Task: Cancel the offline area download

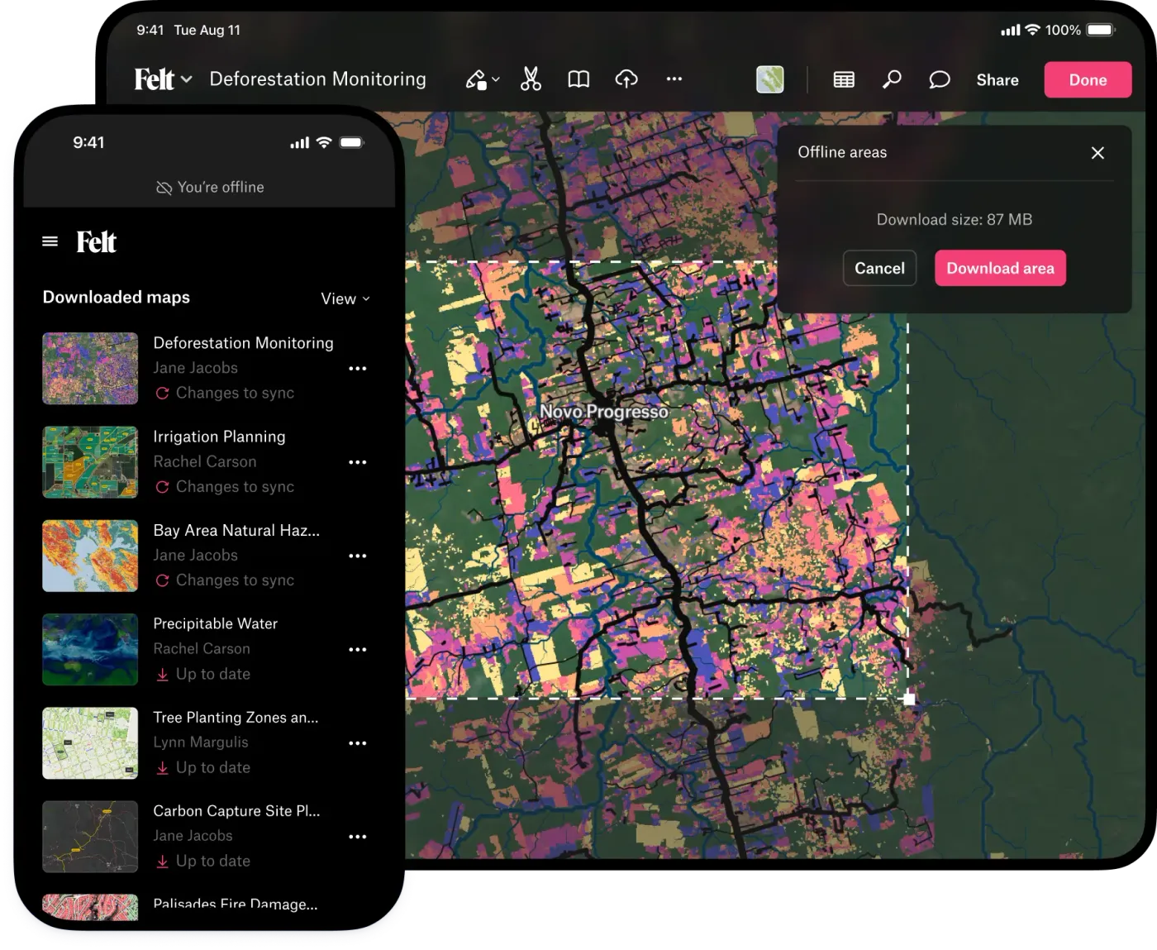Action: tap(879, 268)
